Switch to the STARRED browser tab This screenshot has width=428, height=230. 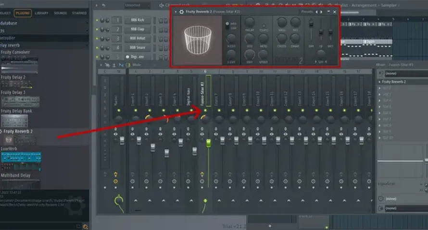coord(79,13)
